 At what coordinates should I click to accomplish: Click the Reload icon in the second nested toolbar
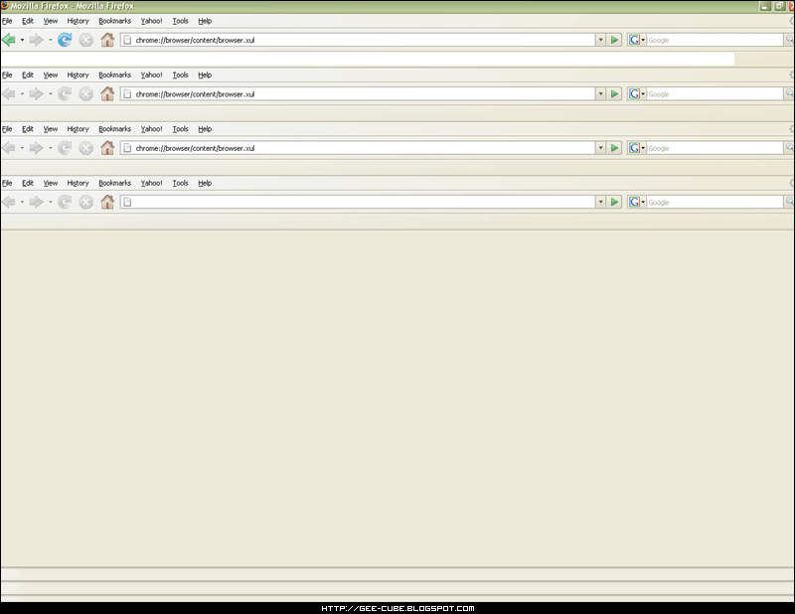pyautogui.click(x=65, y=93)
